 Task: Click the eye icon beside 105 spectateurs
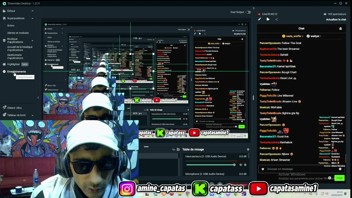pyautogui.click(x=325, y=14)
